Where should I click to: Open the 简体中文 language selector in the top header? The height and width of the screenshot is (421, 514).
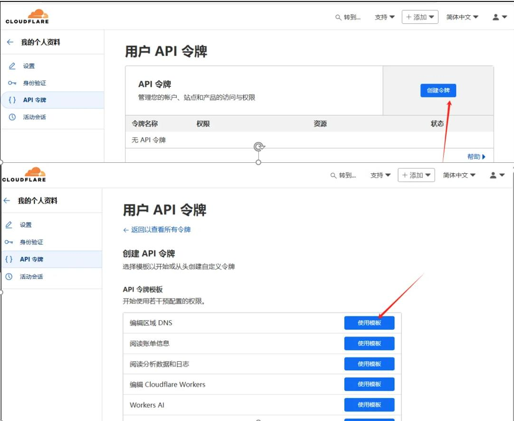click(462, 17)
